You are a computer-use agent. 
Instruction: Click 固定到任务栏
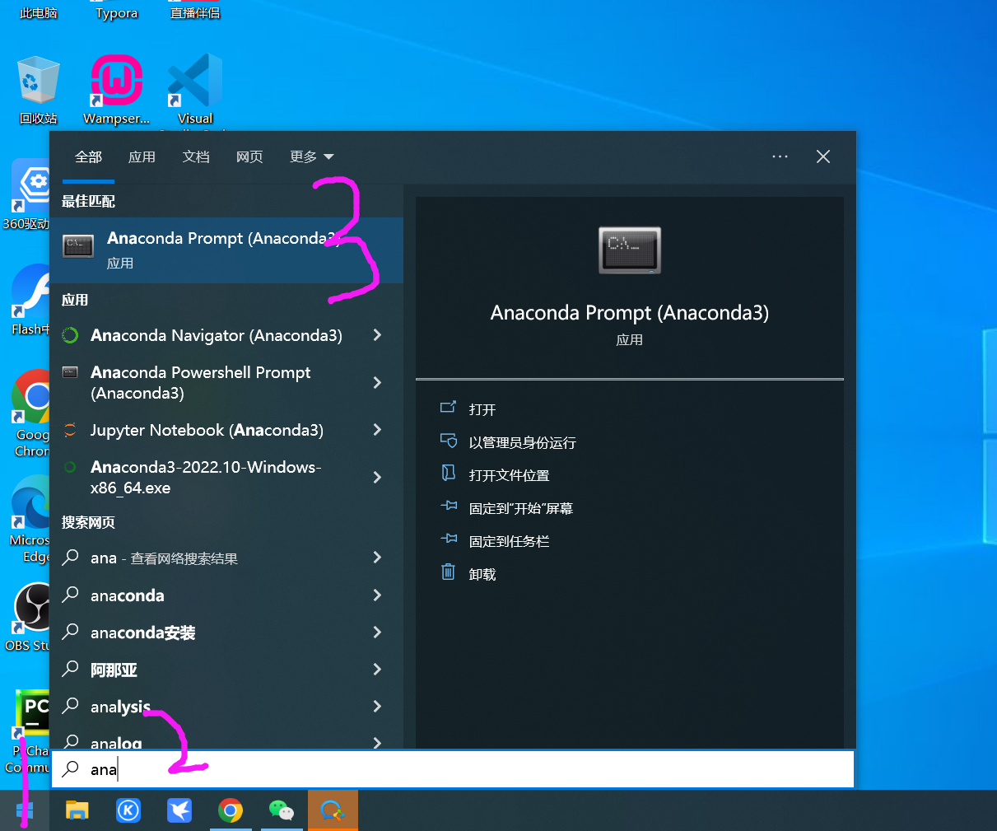click(x=509, y=541)
